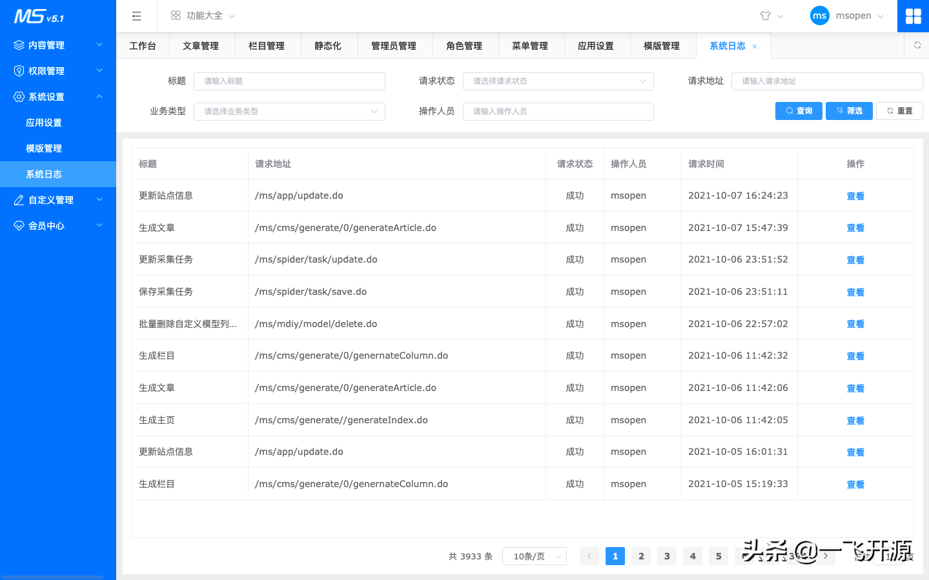Viewport: 929px width, 580px height.
Task: Click the theme skin t-shirt icon
Action: (766, 15)
